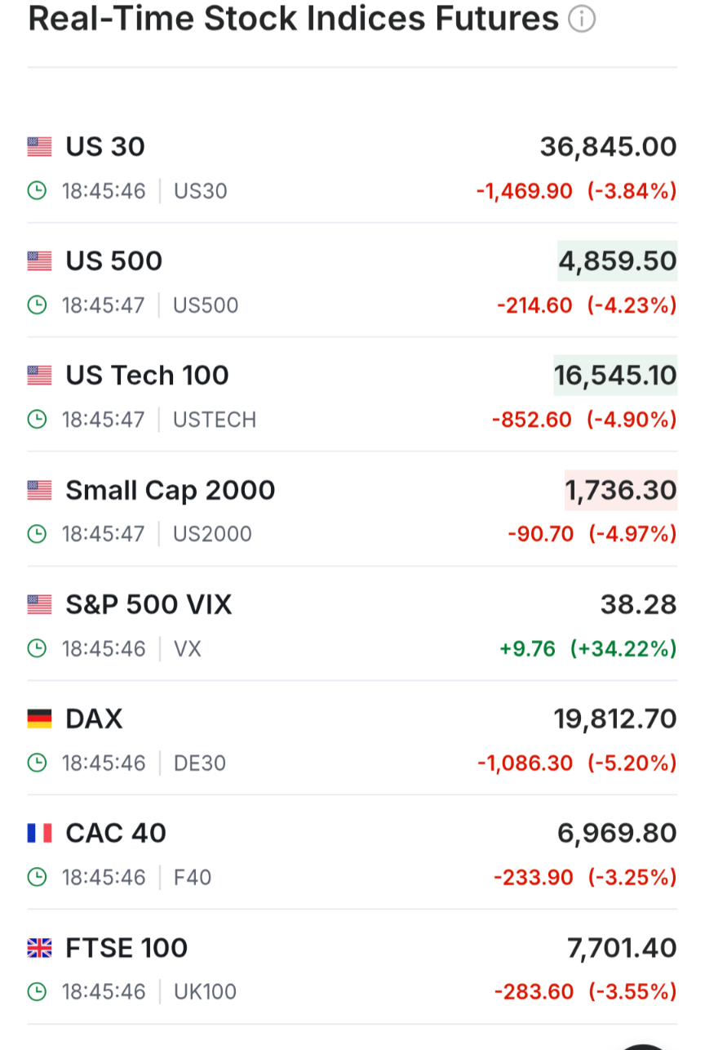Click the US flag icon next to US 30
The width and height of the screenshot is (705, 1050).
coord(39,147)
